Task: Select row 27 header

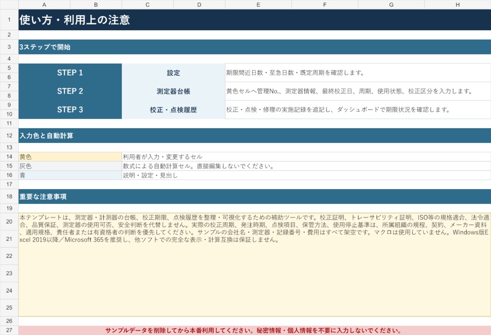Action: [9, 330]
